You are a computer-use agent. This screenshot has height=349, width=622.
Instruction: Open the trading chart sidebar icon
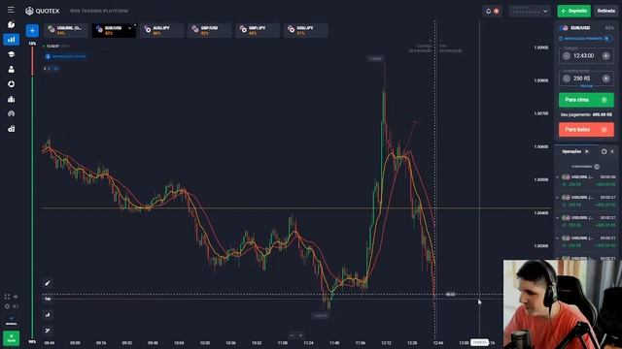pos(11,39)
